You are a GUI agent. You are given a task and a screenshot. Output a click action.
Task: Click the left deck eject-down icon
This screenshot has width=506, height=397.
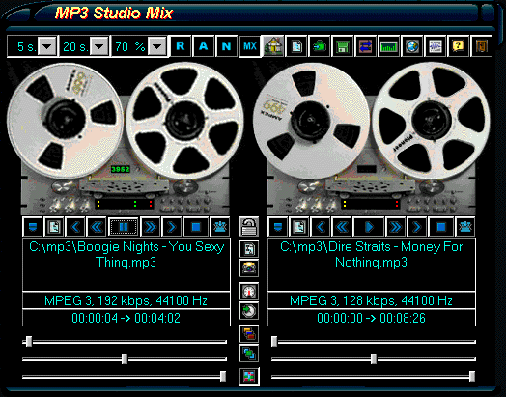33,227
